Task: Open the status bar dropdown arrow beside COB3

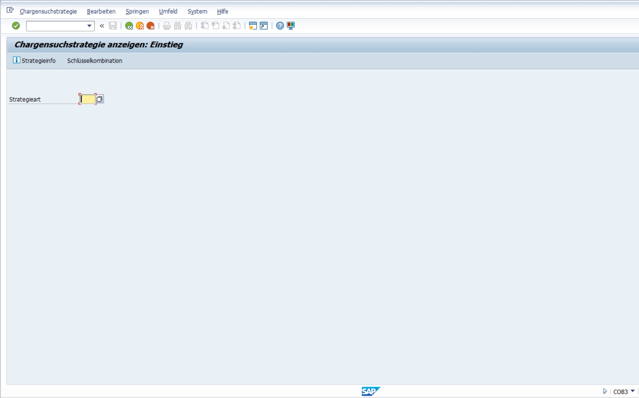Action: pyautogui.click(x=633, y=391)
